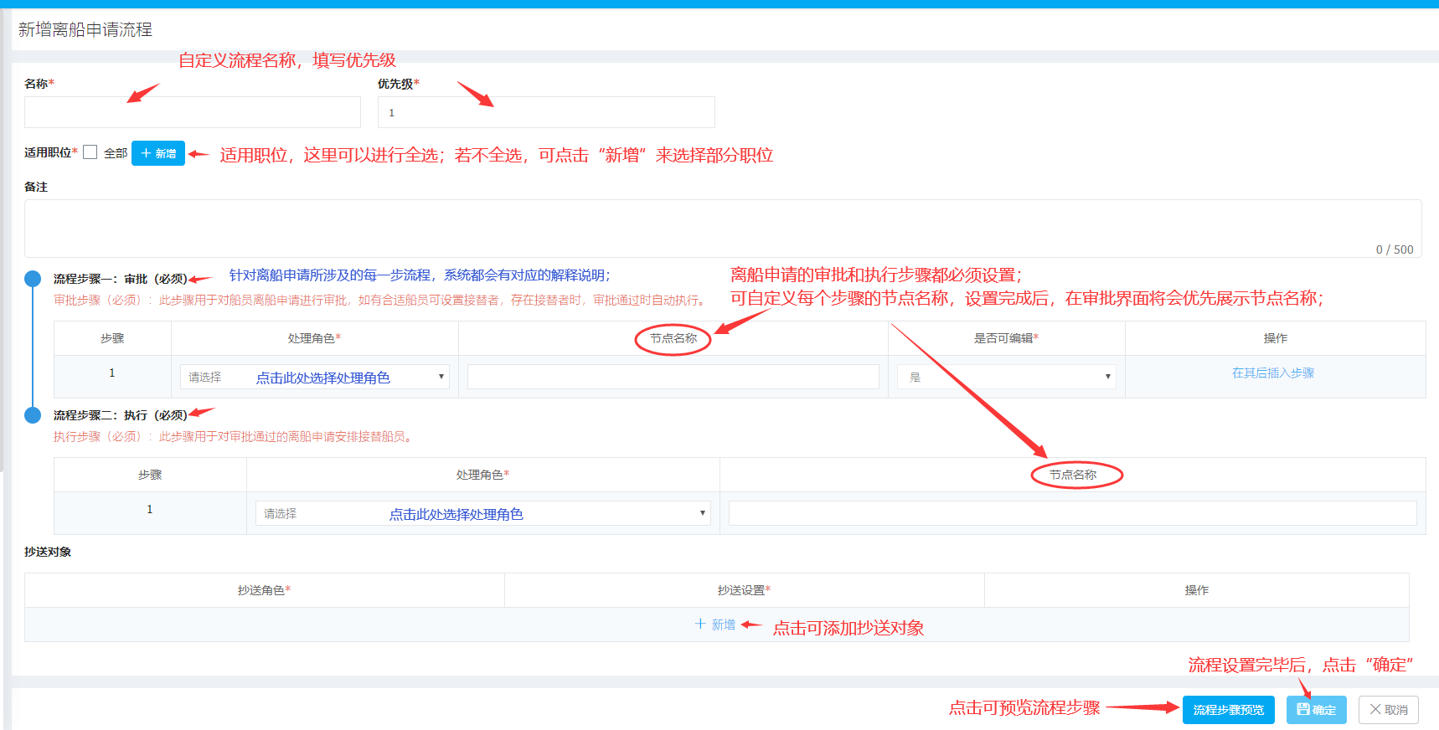Click the 备注 remarks text area
The width and height of the screenshot is (1439, 730).
(x=723, y=229)
